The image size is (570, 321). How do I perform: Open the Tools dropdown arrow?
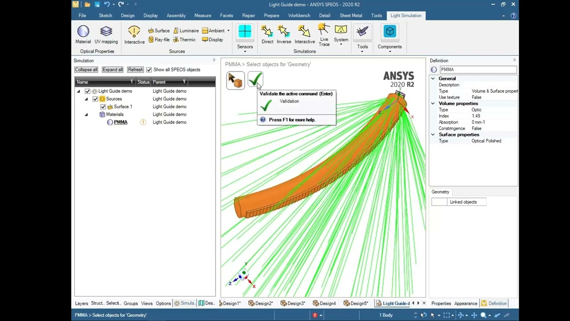click(362, 52)
